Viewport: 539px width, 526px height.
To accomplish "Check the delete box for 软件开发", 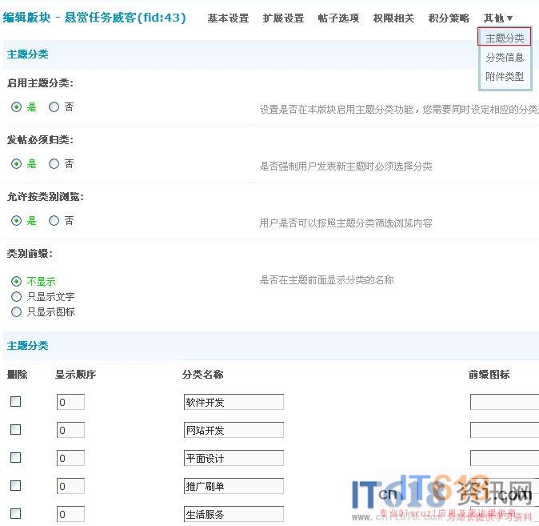I will click(x=15, y=401).
